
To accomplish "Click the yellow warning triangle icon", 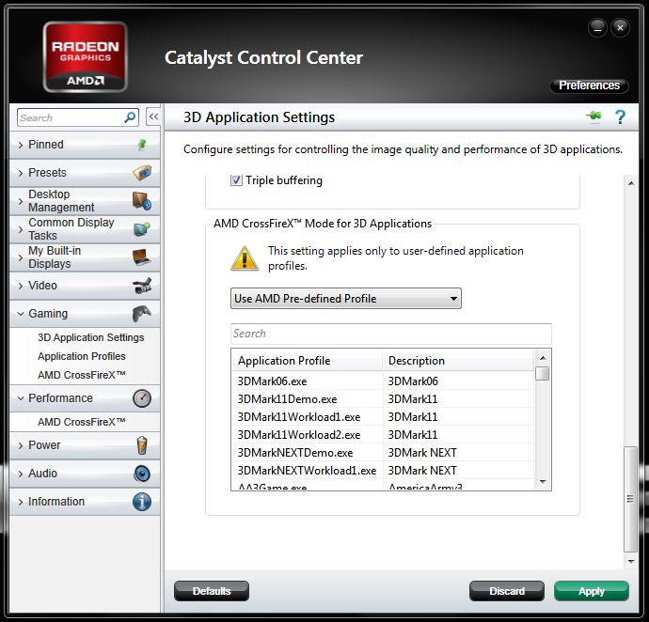I will (245, 258).
